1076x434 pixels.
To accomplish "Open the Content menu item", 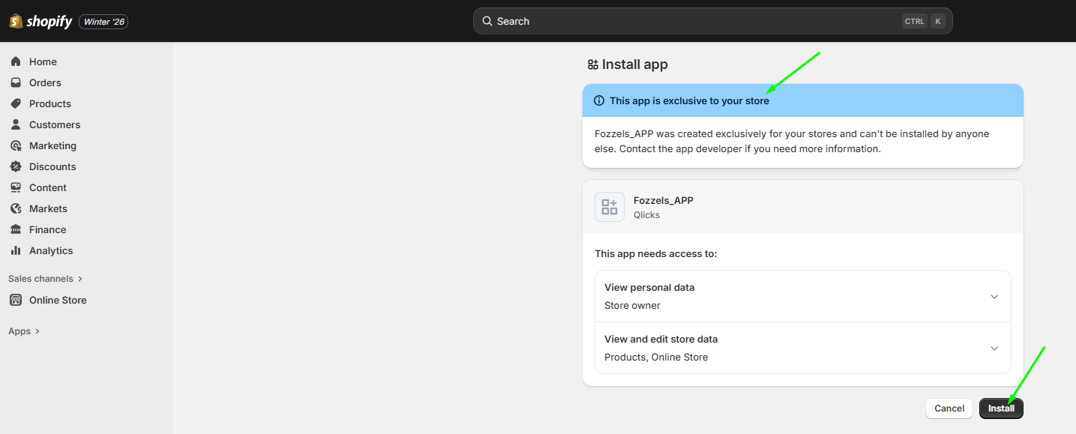I will [x=47, y=187].
